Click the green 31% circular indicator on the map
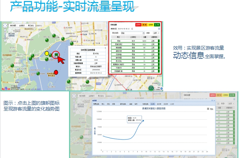Viewport: 239px width, 158px height. [x=151, y=88]
